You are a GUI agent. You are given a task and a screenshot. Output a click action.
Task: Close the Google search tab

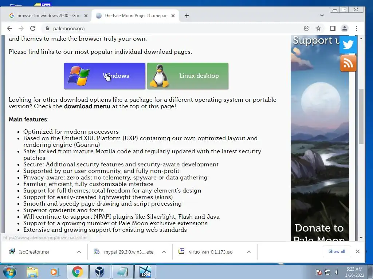(86, 16)
